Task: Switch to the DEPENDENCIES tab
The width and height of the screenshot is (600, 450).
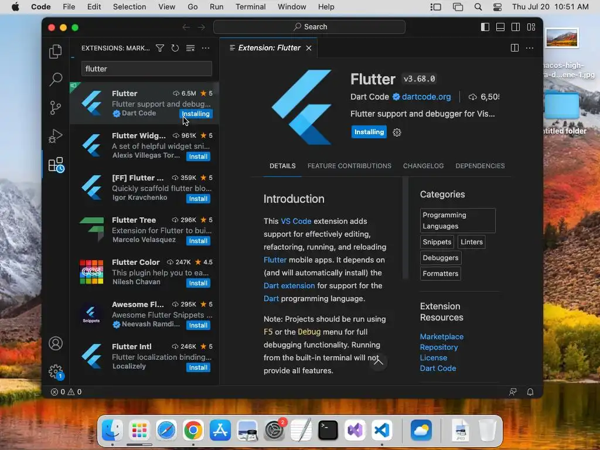Action: [x=480, y=166]
